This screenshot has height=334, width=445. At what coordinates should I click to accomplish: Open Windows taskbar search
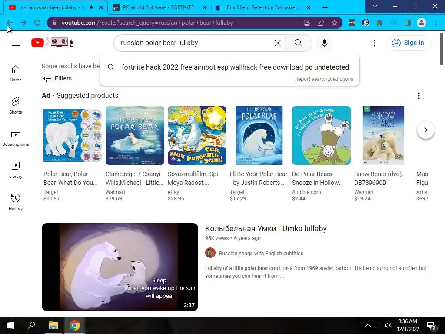tap(31, 325)
